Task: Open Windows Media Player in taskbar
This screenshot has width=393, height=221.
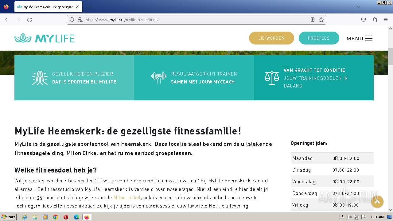Action: [45, 217]
